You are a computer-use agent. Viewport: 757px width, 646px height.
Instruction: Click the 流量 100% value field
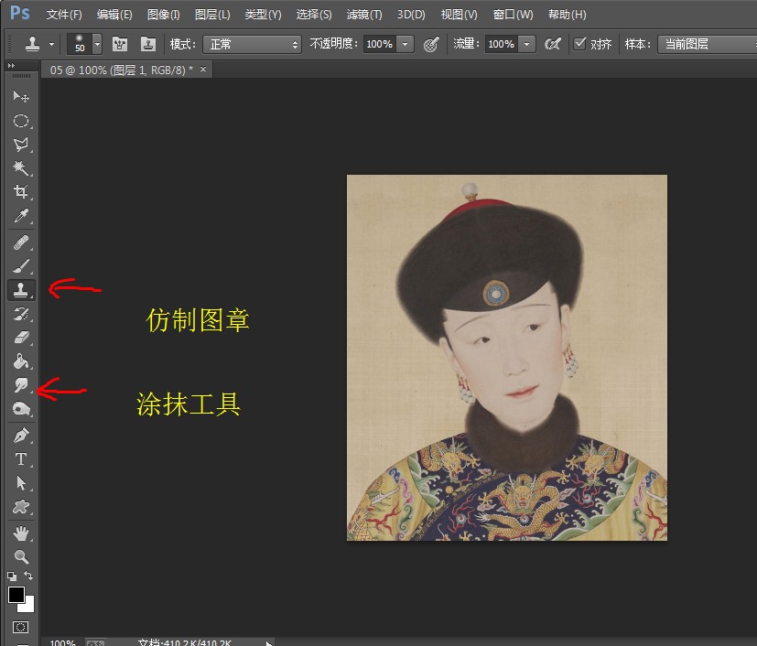(501, 45)
